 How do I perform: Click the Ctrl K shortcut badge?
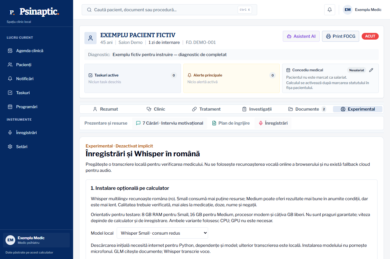tap(245, 10)
